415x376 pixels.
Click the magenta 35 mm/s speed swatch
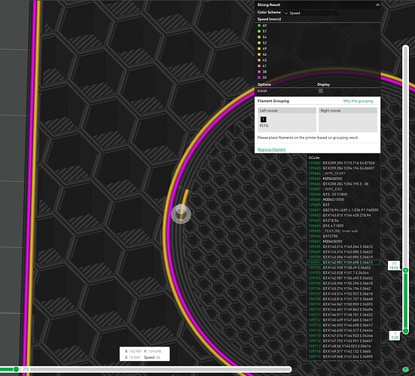[x=259, y=78]
